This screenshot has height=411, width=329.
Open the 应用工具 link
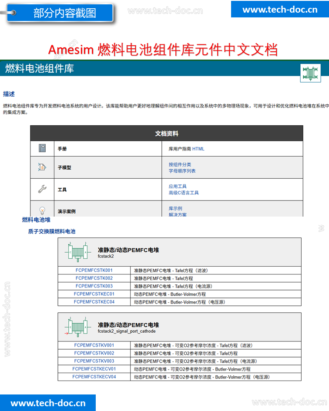(x=178, y=187)
